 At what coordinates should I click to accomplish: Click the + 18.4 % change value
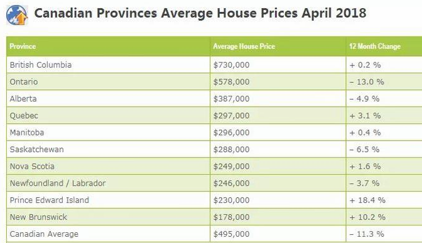coord(367,200)
